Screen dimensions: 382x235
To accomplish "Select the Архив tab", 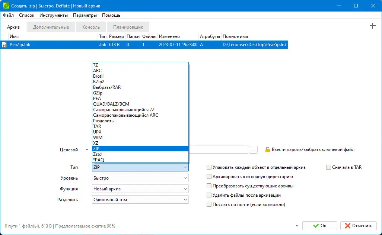I will [13, 27].
